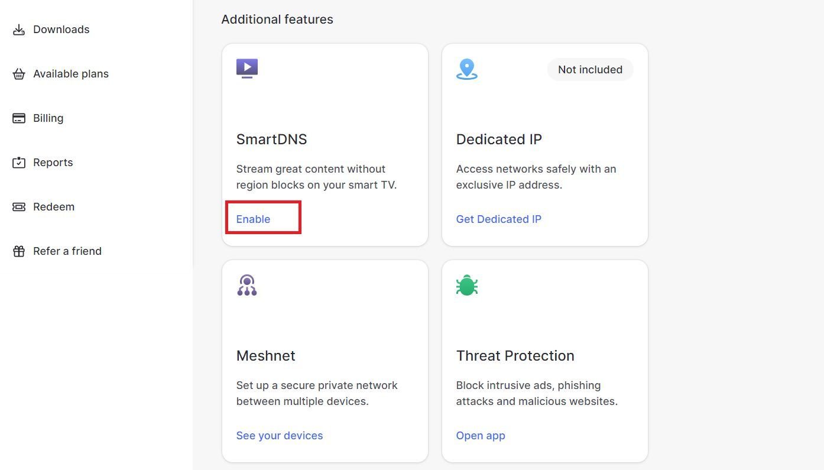Click the SmartDNS monitor play icon
Image resolution: width=824 pixels, height=470 pixels.
coord(247,69)
